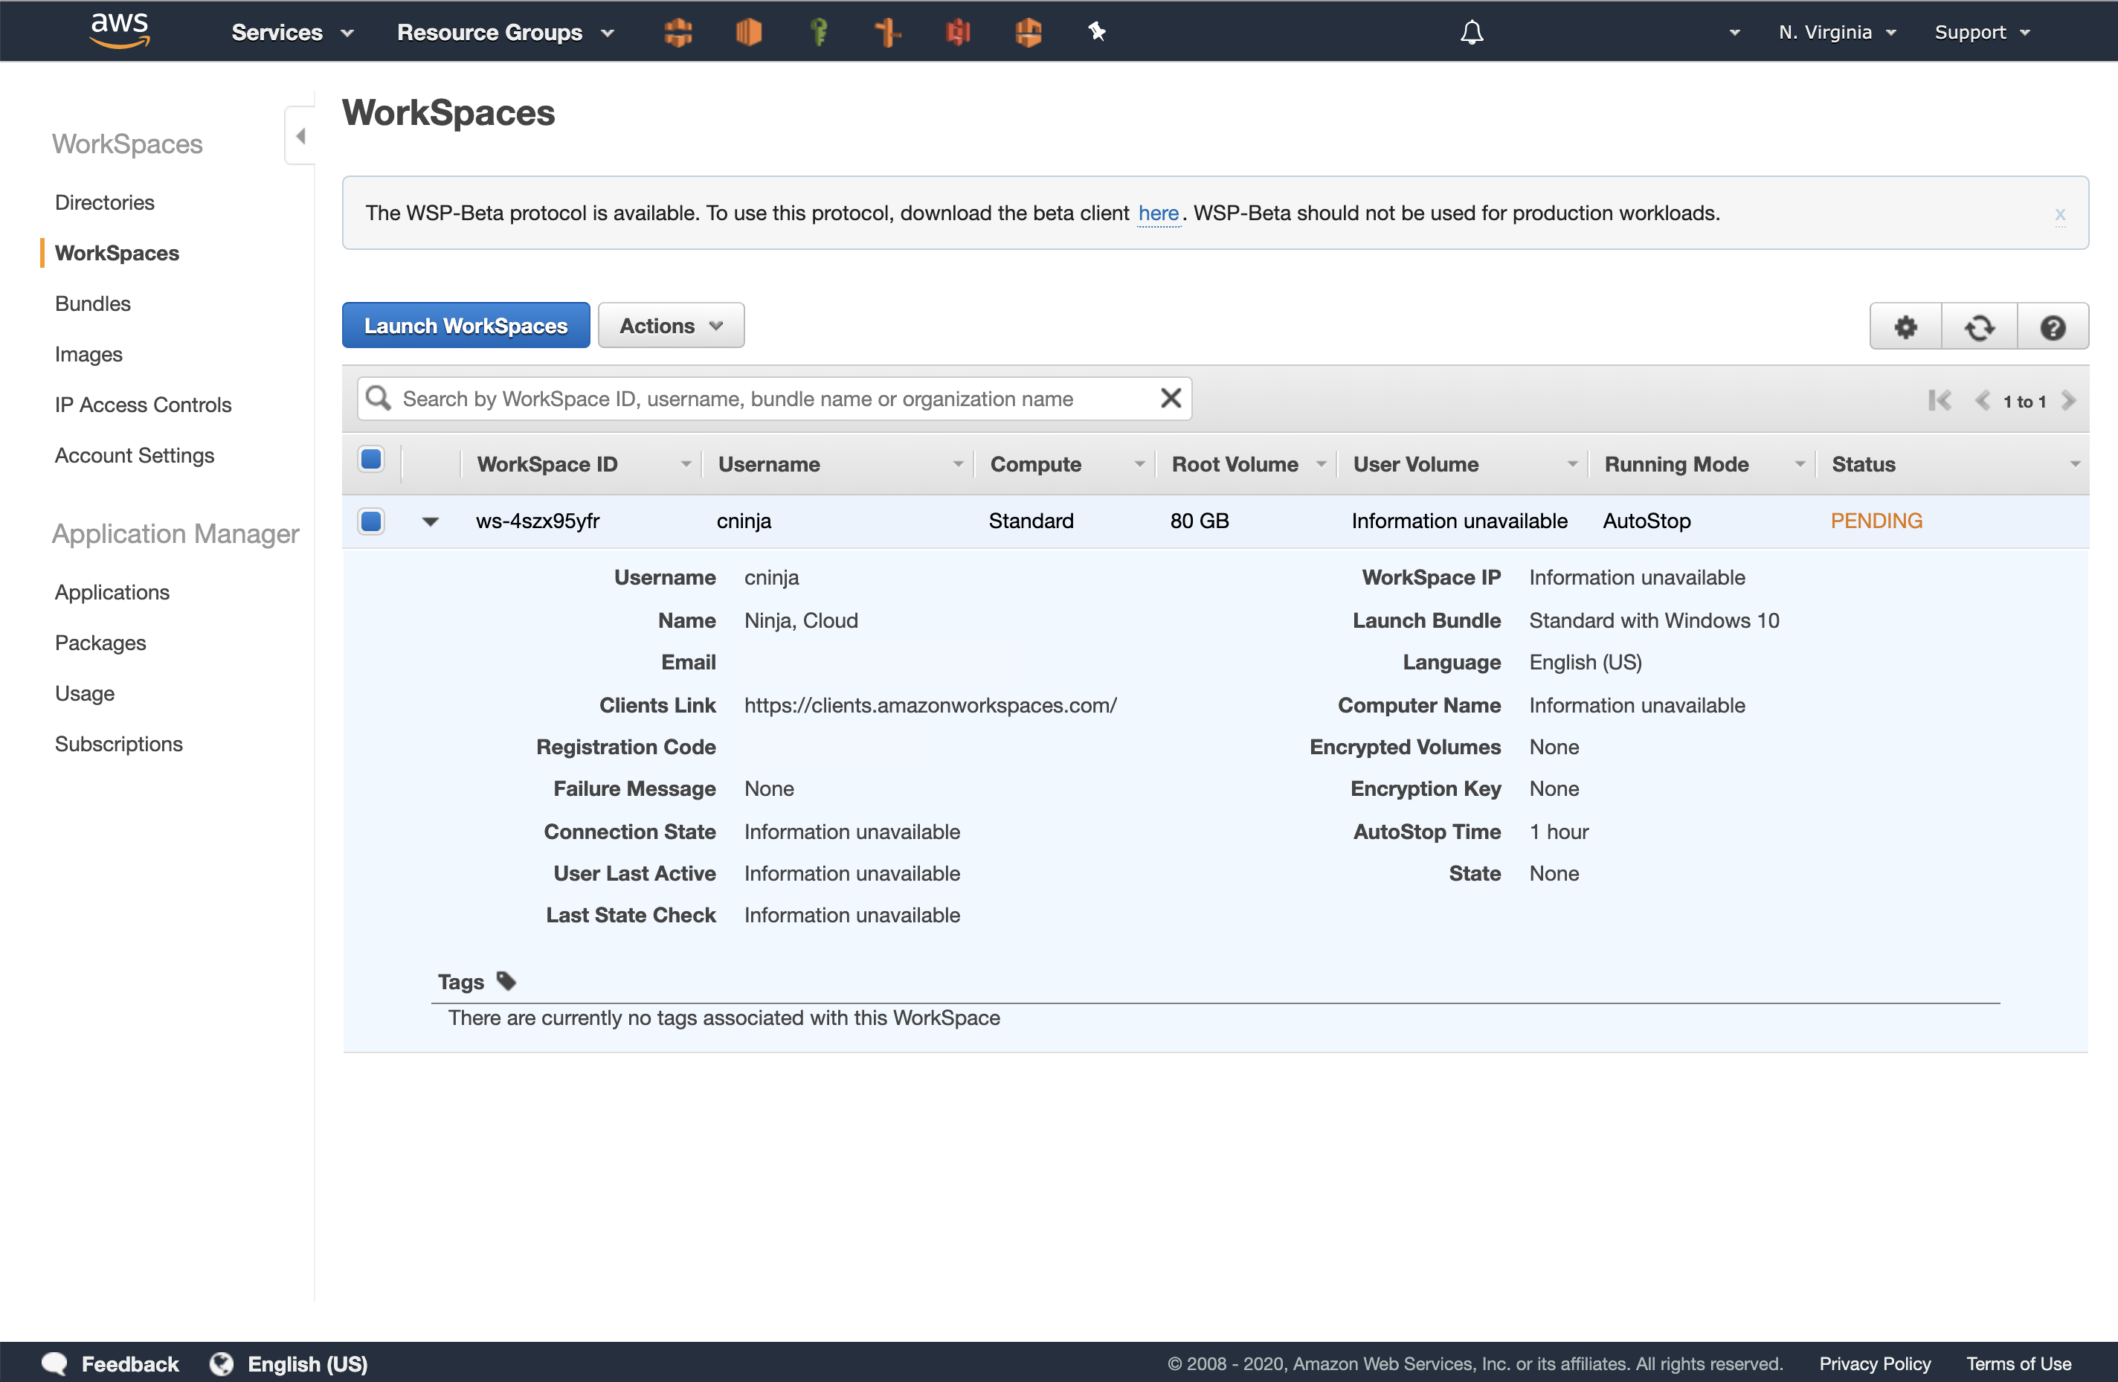Collapse details of ws-4szx95yfr row

click(x=430, y=521)
